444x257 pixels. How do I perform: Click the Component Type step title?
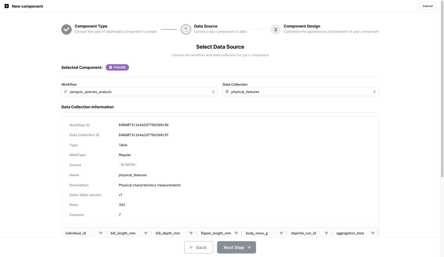pos(91,26)
